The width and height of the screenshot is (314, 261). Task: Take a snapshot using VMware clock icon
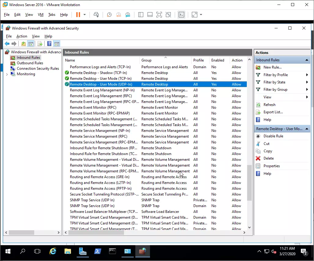(109, 15)
